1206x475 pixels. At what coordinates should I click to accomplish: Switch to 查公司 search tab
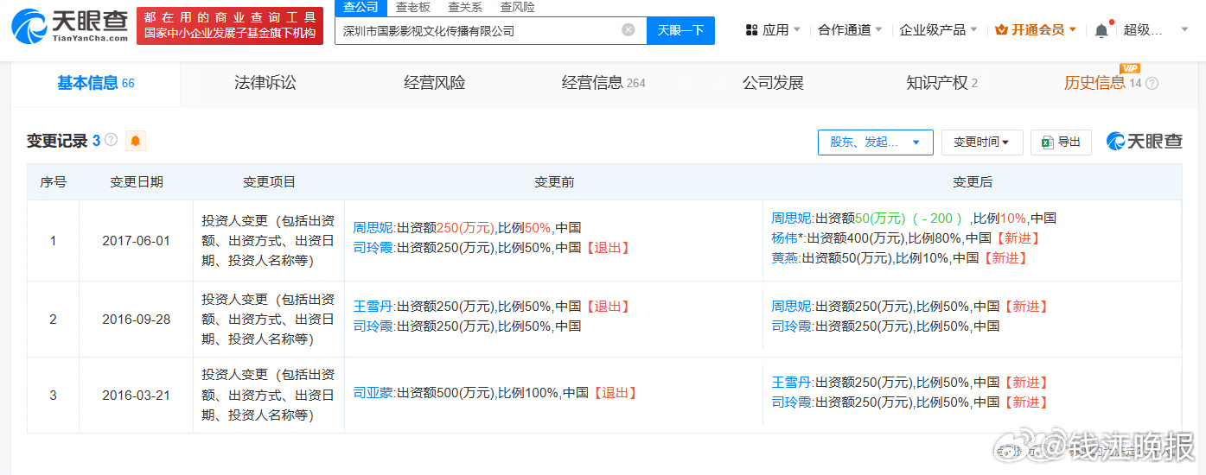361,8
